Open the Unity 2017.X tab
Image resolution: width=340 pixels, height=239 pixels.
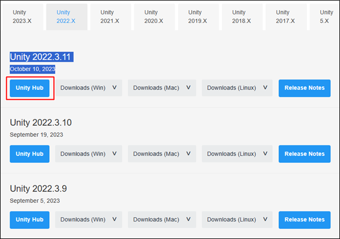[286, 17]
